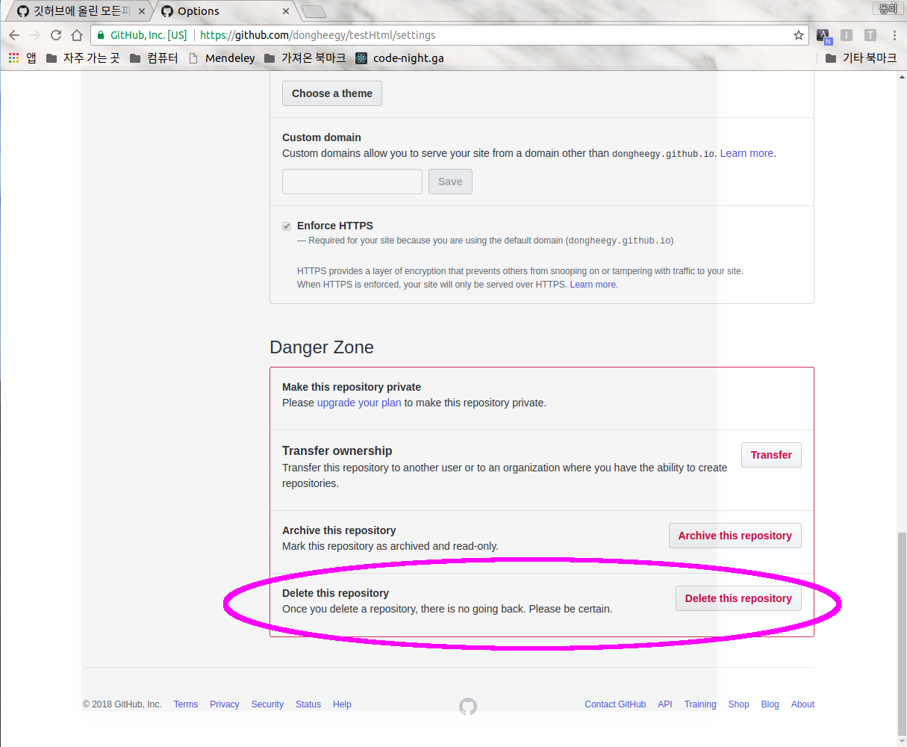
Task: Open the Chrome three-dot menu
Action: point(894,35)
